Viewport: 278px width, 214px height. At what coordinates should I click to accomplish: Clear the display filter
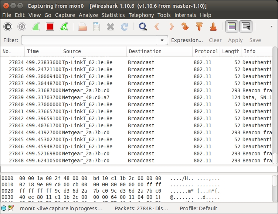(x=215, y=40)
